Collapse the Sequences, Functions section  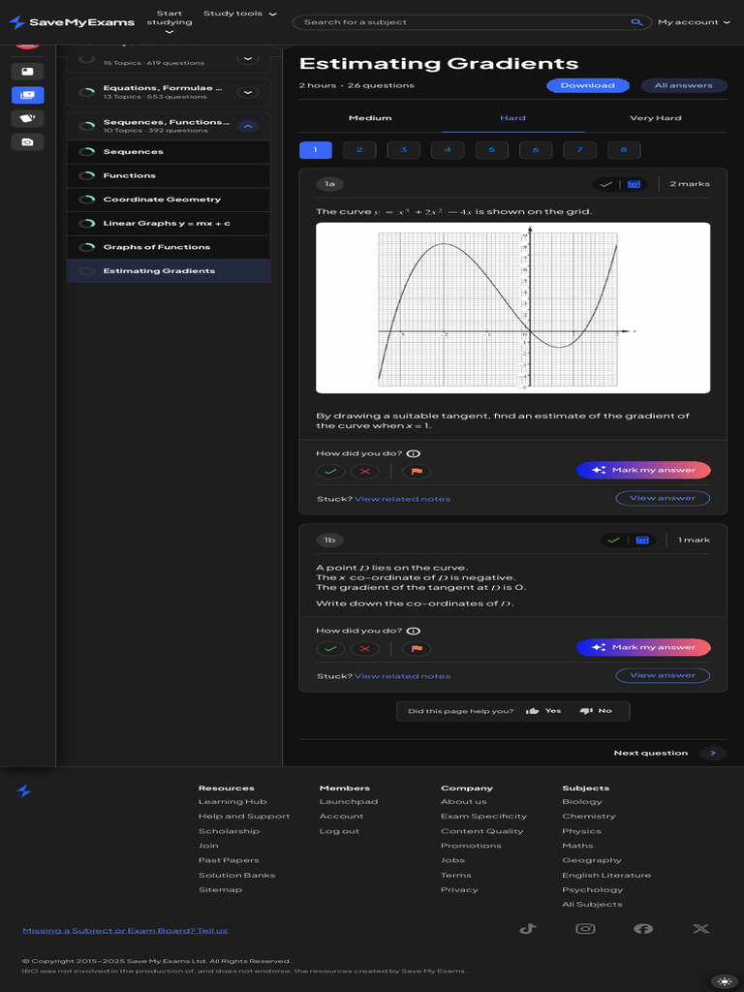[x=248, y=126]
